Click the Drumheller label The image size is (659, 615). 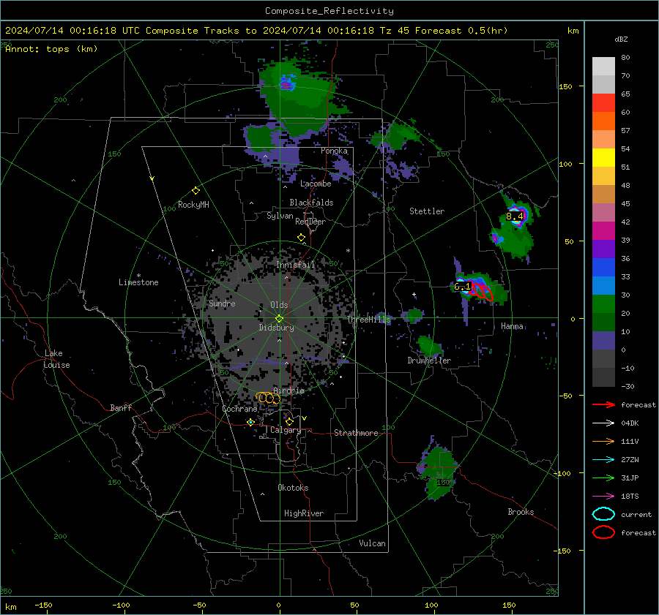(x=429, y=361)
